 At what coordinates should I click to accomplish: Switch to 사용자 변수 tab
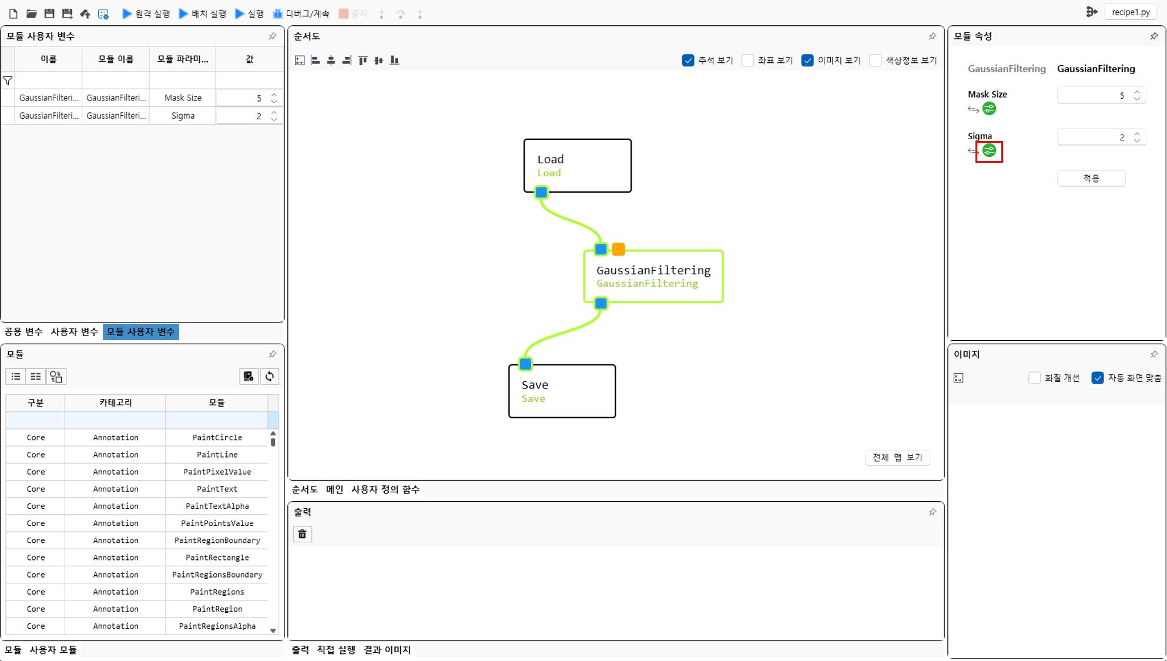pyautogui.click(x=74, y=332)
